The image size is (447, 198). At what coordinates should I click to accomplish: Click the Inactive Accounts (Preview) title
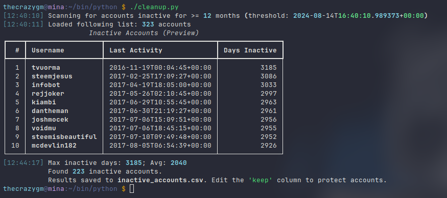click(144, 33)
